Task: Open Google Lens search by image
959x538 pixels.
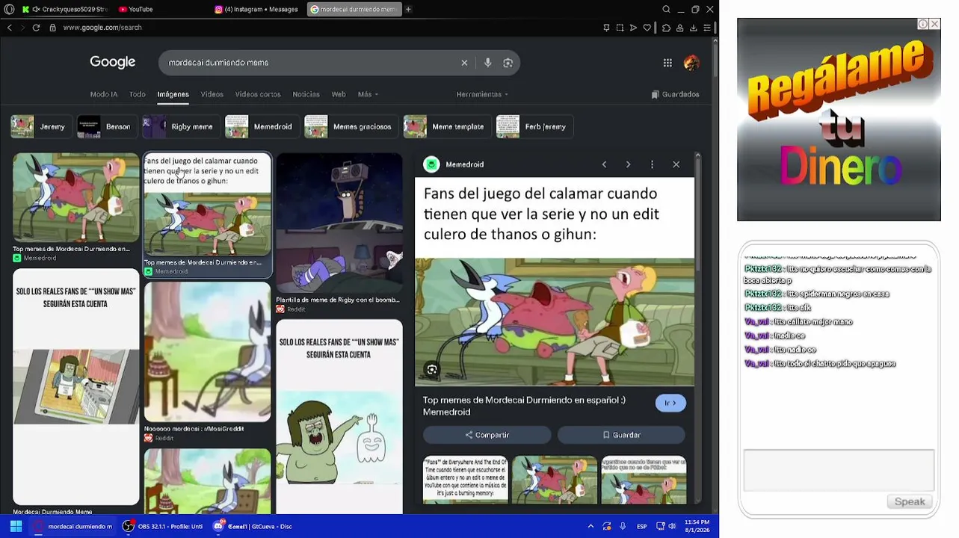Action: (x=508, y=63)
